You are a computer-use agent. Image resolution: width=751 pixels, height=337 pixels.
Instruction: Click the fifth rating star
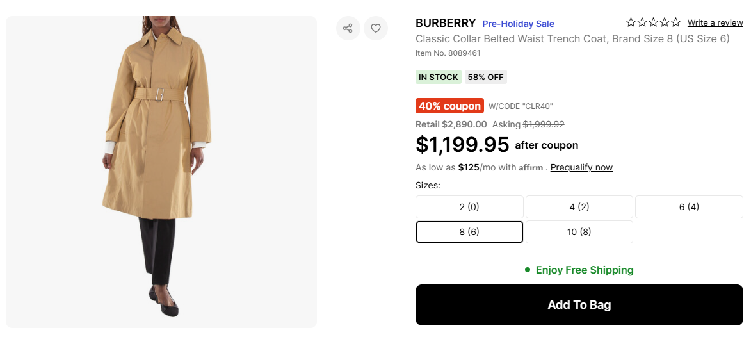676,22
